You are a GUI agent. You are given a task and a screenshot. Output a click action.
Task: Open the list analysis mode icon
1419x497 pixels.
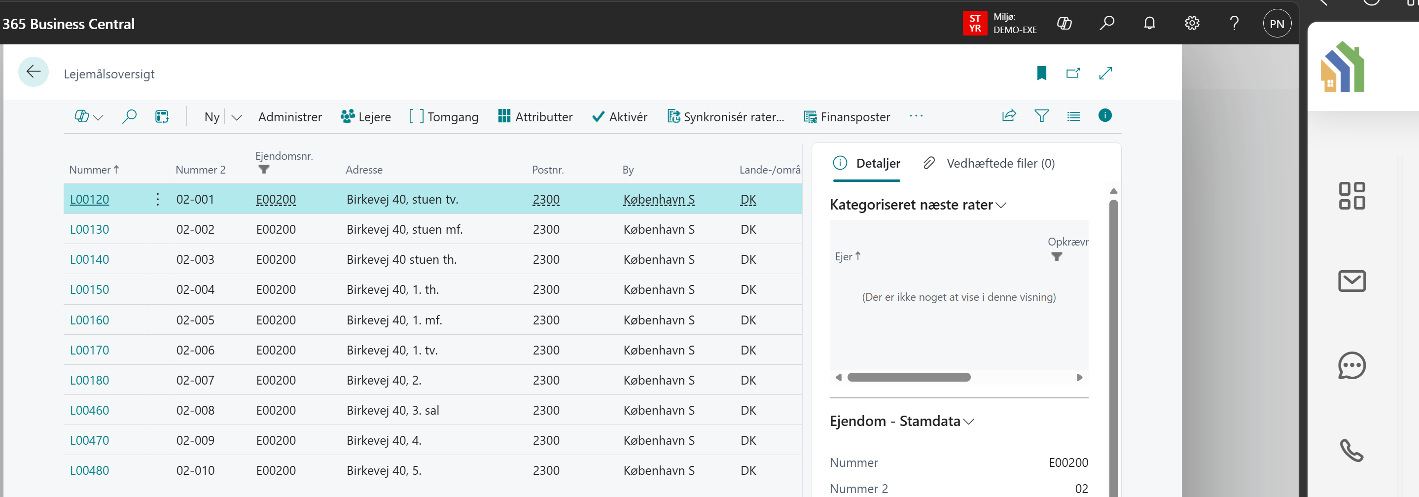point(161,116)
